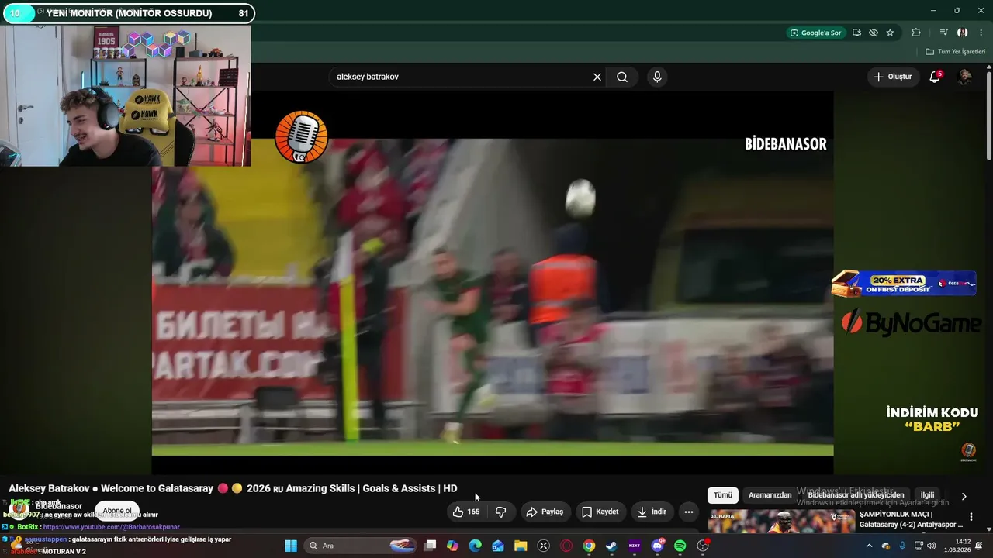Click the crossed-eye blocked icon in address bar

874,33
